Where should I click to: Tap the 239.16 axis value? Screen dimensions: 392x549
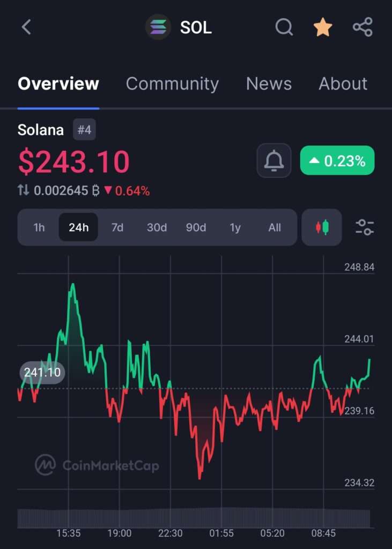click(359, 411)
